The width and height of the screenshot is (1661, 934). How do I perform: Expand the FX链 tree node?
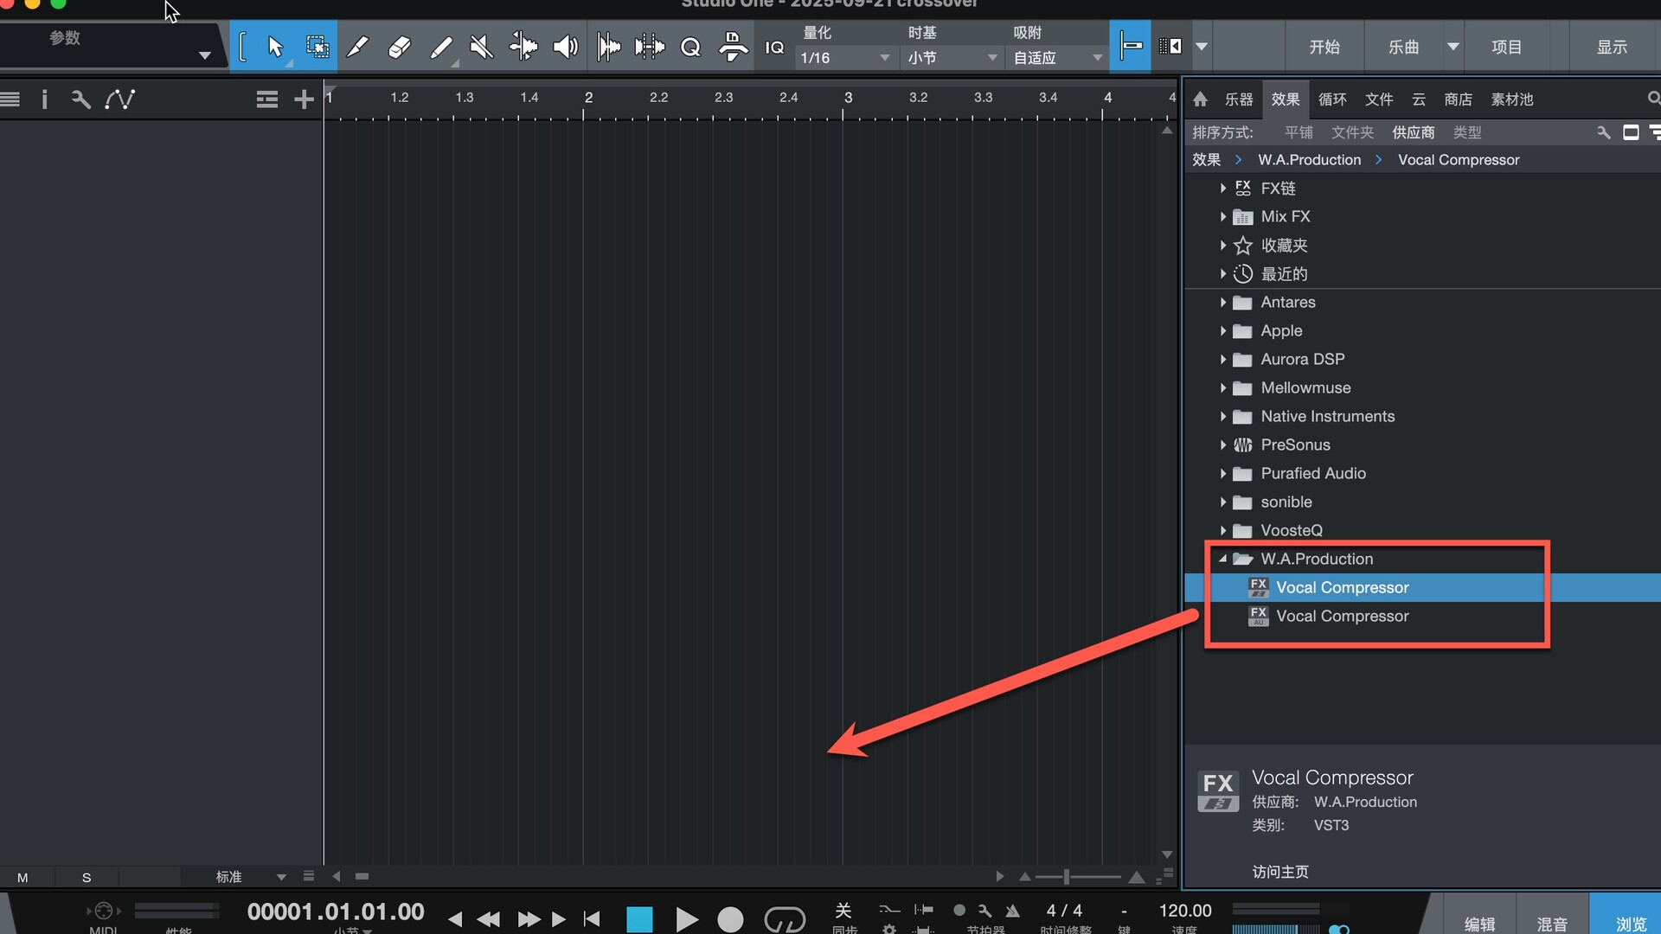(1222, 188)
